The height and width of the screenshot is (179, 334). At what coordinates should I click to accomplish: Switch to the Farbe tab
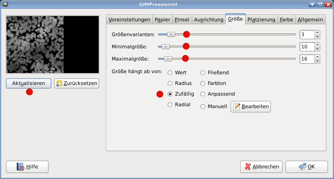point(286,19)
